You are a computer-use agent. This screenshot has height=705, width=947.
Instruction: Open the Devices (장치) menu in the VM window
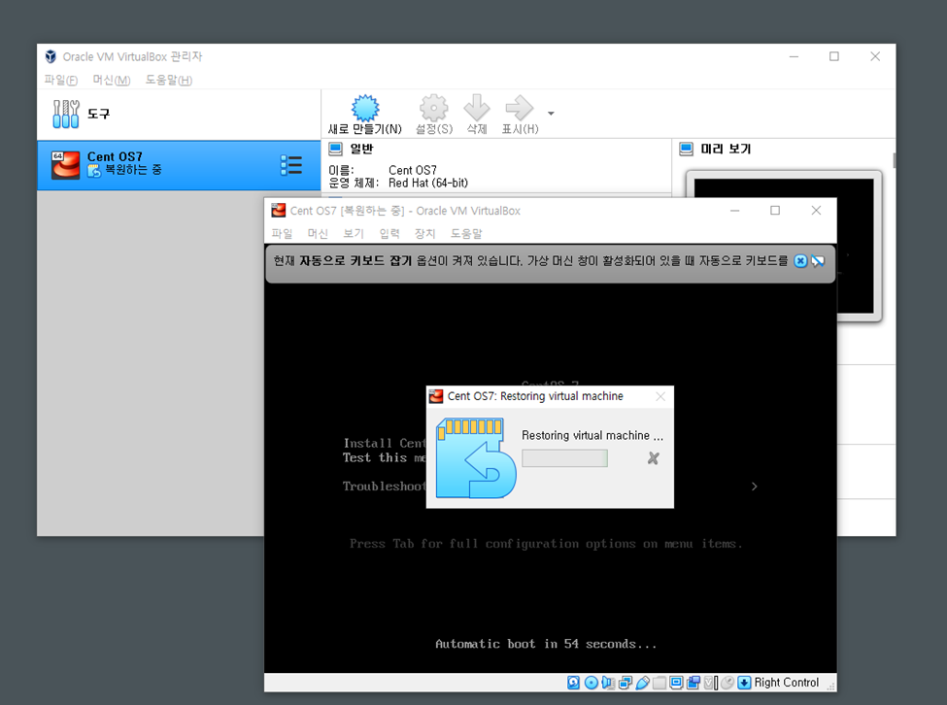point(425,233)
